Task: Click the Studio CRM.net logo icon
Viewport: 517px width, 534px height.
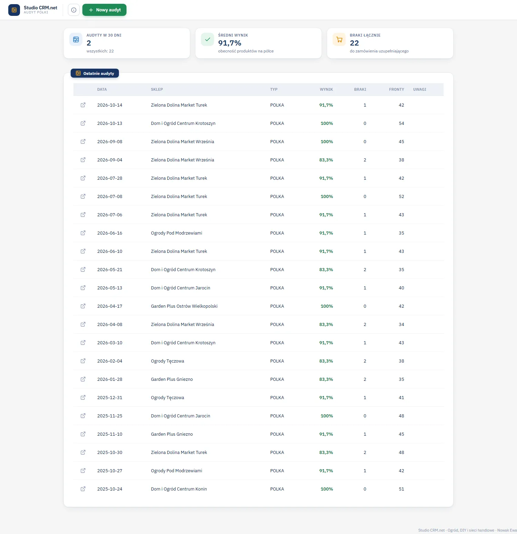Action: (14, 10)
